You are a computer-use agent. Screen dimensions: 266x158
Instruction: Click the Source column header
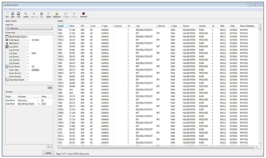tap(186, 26)
